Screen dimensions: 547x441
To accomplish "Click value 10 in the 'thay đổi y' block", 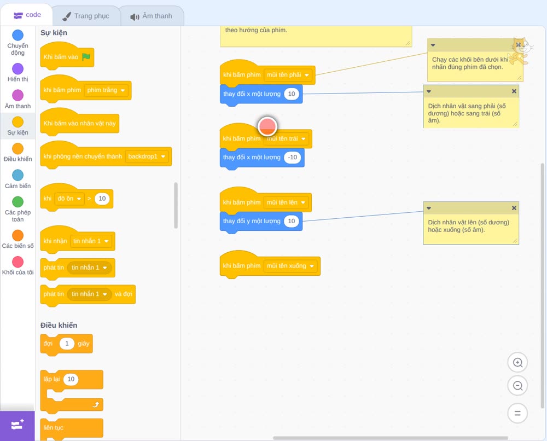I will coord(292,221).
